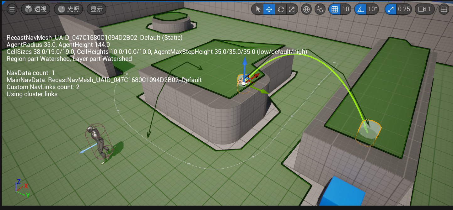Viewport: 453px width, 210px height.
Task: Select the translate move tool
Action: click(x=269, y=9)
